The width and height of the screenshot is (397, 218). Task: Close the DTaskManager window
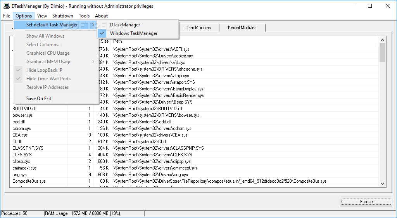coord(388,6)
